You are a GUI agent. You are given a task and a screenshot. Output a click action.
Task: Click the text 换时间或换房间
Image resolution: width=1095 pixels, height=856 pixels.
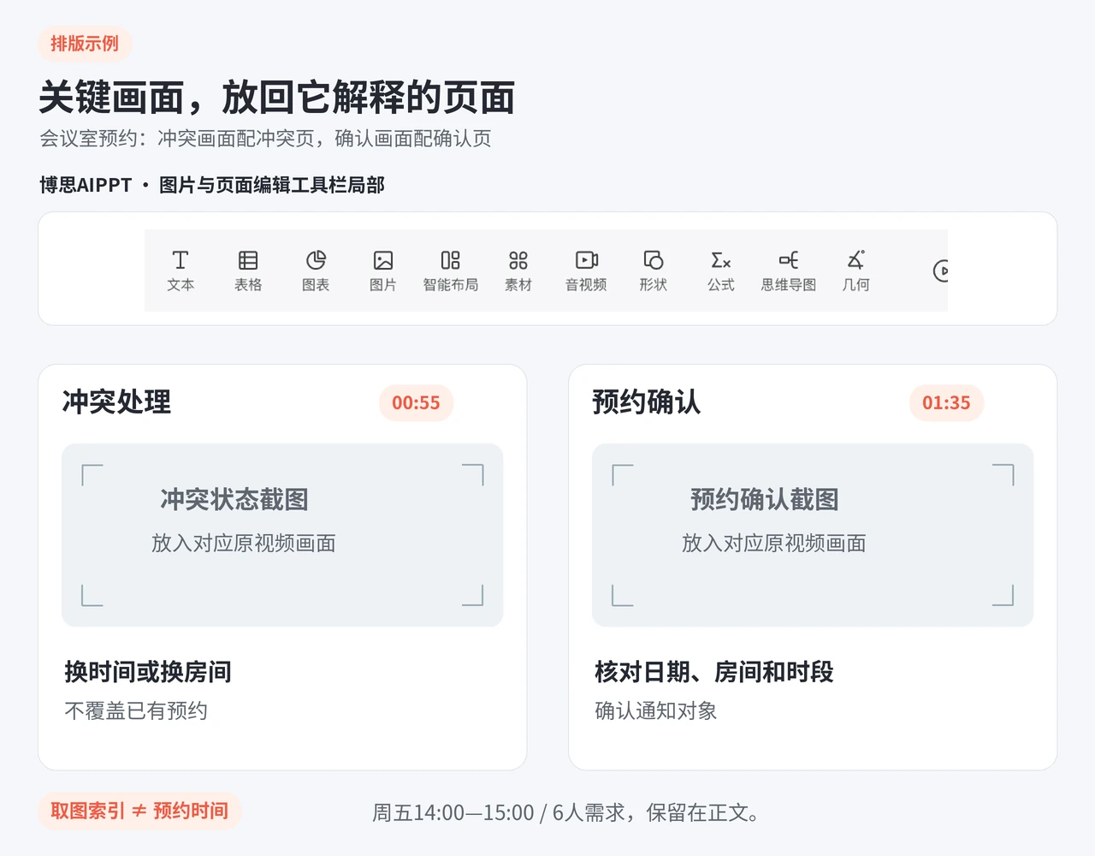148,672
